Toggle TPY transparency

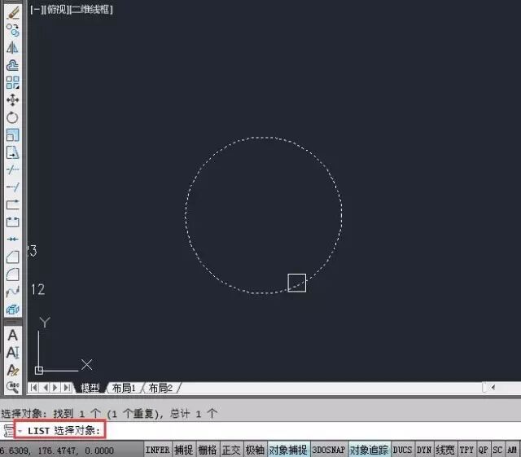tap(466, 450)
